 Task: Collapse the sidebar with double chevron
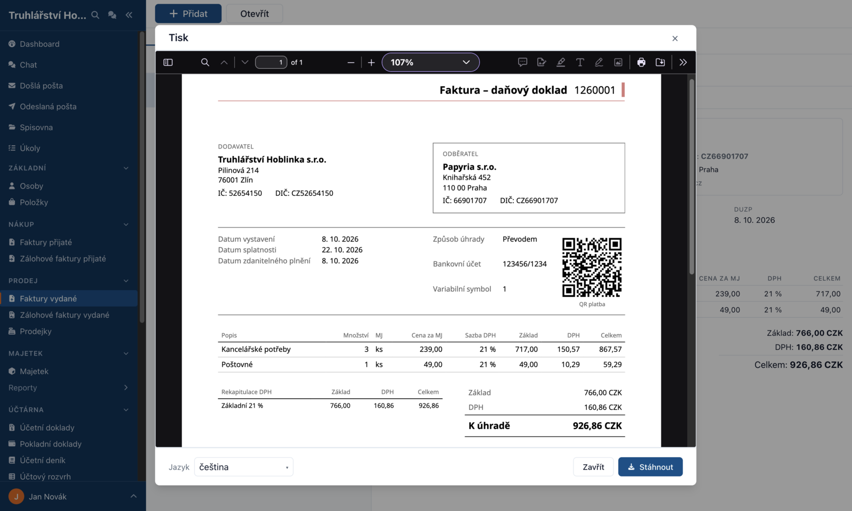129,15
